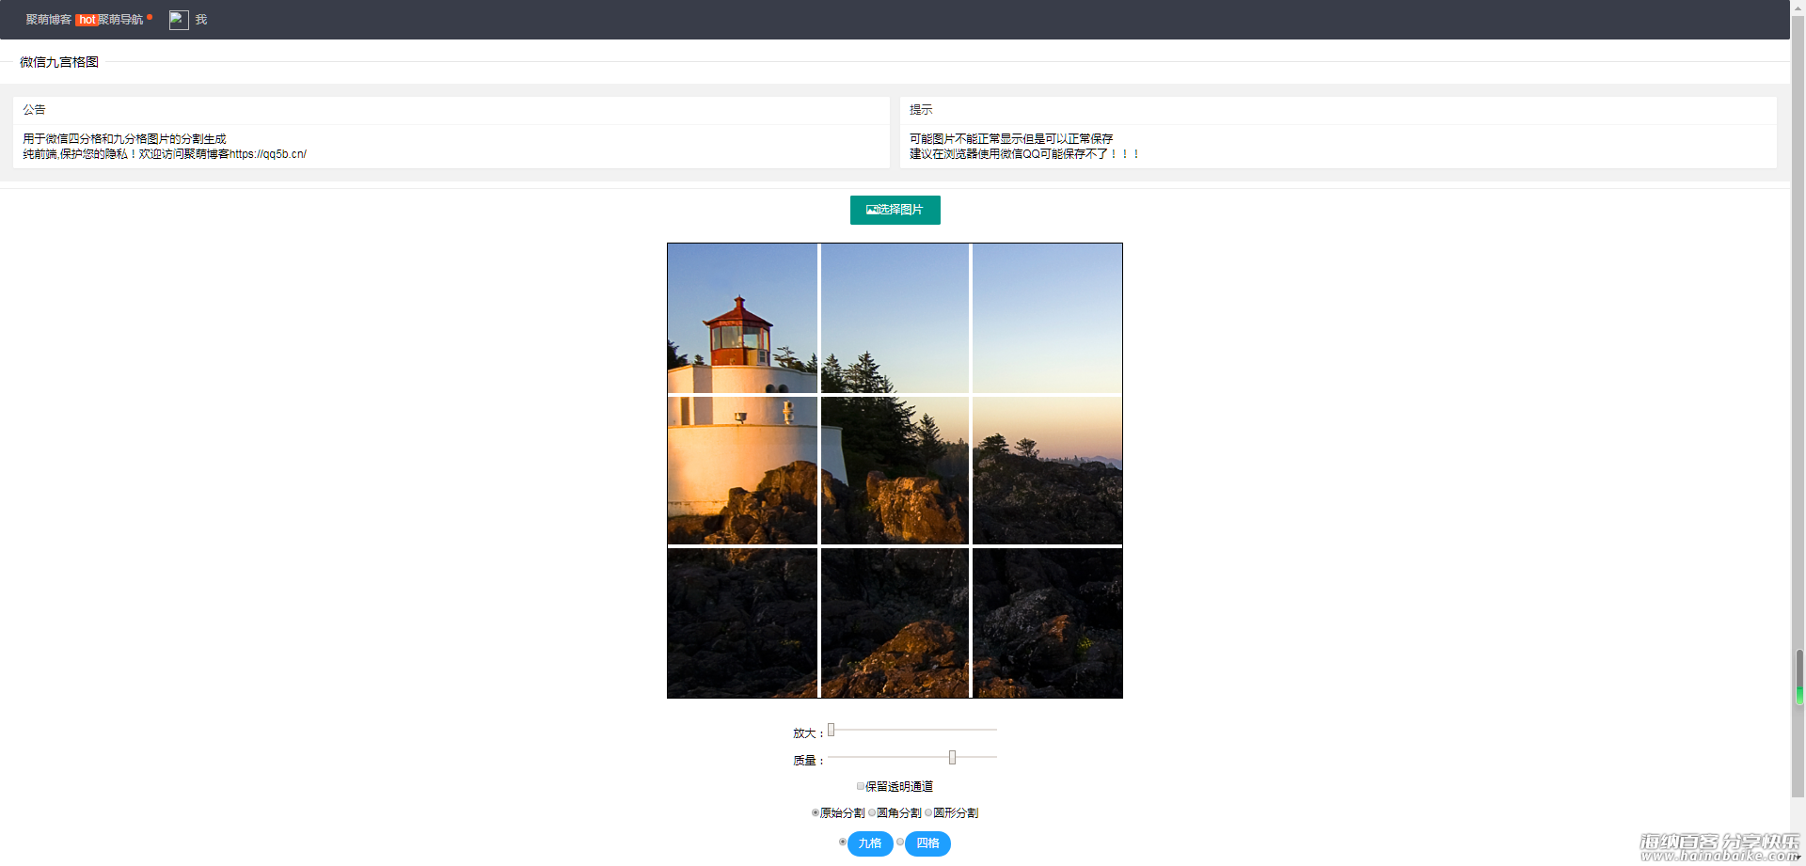The width and height of the screenshot is (1806, 866).
Task: Click the https://qq5b.cn/ text in 公告
Action: click(268, 154)
